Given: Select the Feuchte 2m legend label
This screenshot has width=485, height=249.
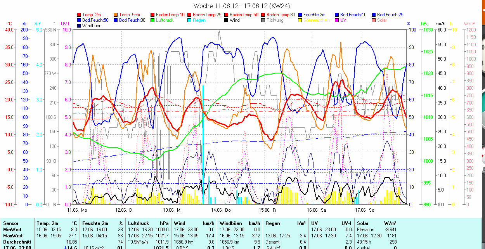Looking at the screenshot, I should (314, 15).
